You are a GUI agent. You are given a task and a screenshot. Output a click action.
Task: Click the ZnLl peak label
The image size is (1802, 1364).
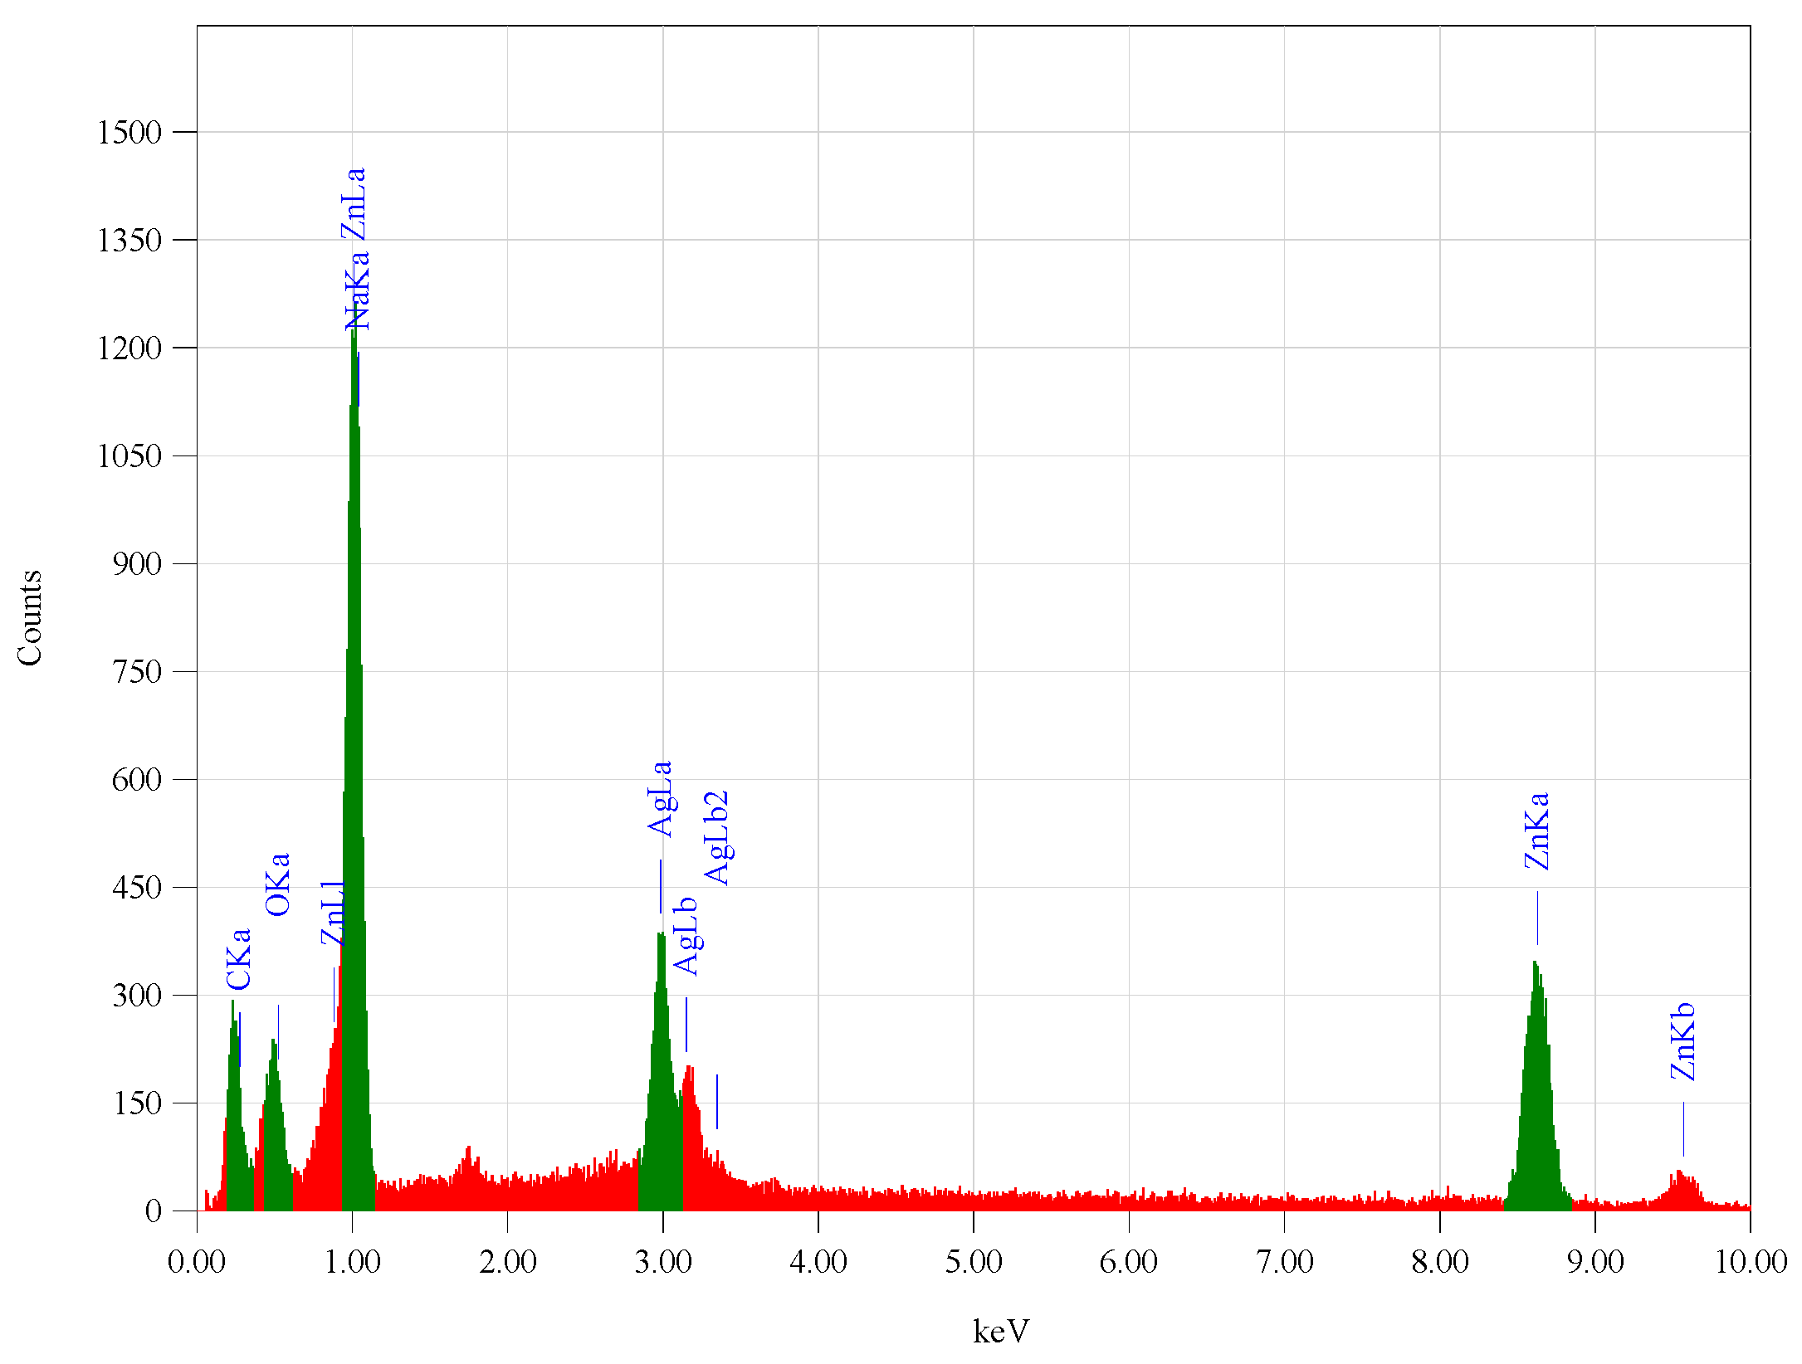tap(334, 913)
